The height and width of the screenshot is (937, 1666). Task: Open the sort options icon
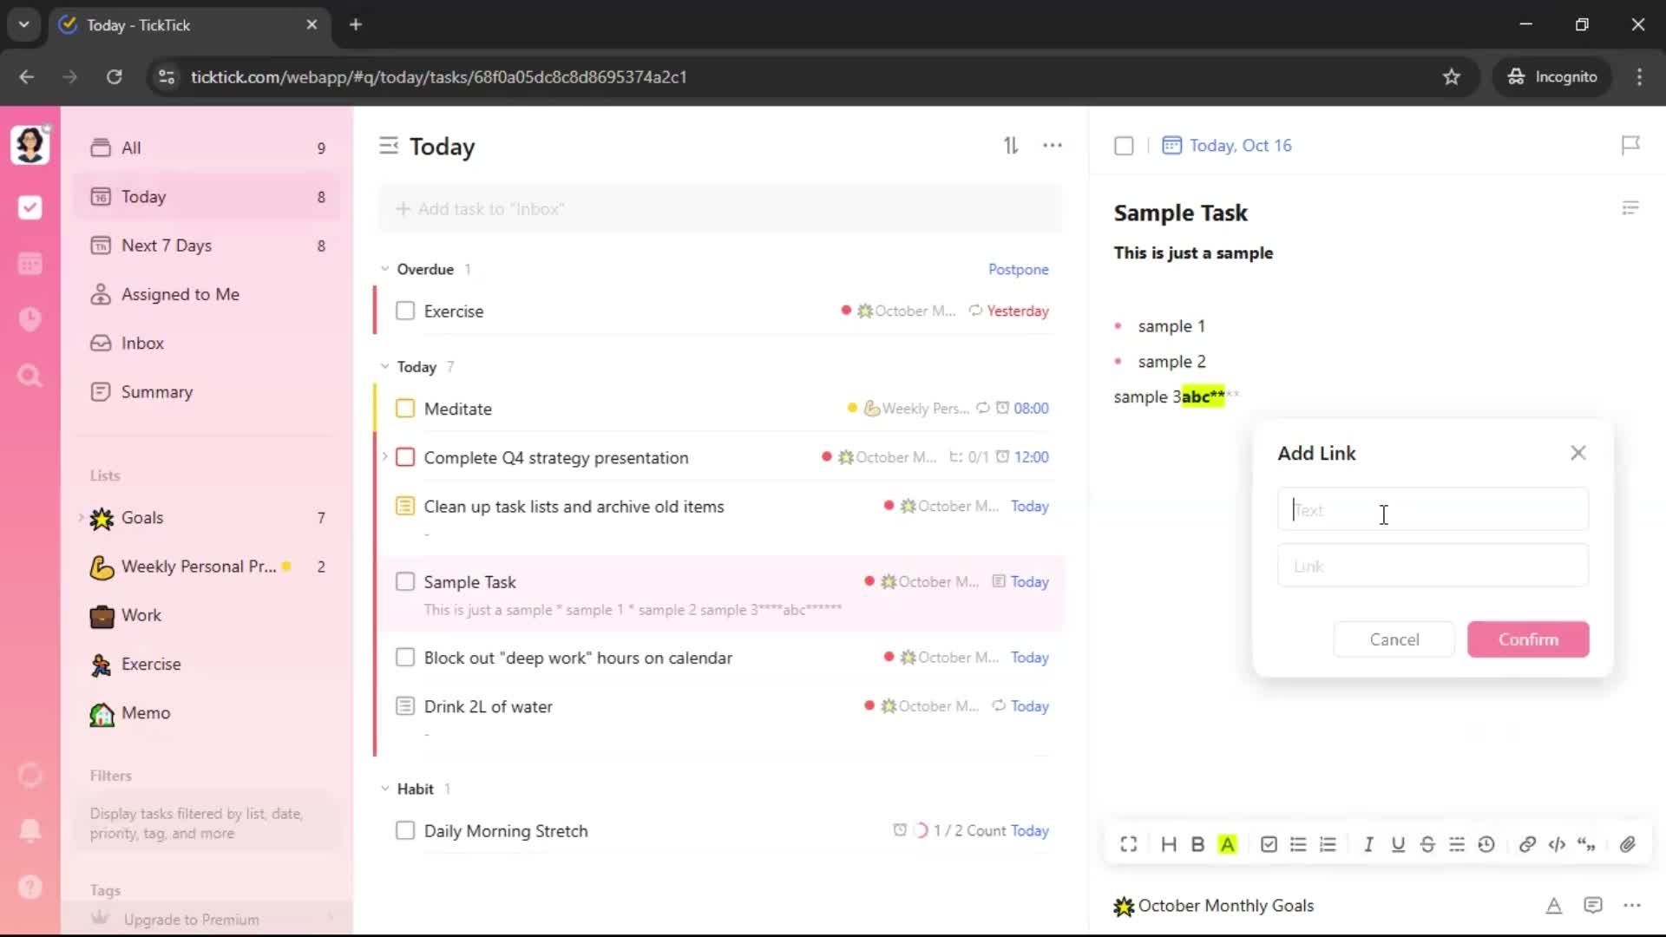pyautogui.click(x=1011, y=146)
